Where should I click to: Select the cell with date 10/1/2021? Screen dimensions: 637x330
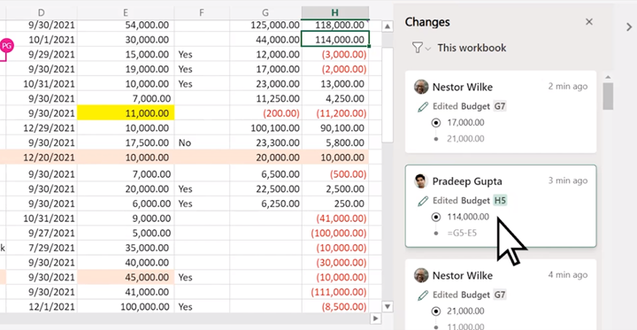coord(41,40)
